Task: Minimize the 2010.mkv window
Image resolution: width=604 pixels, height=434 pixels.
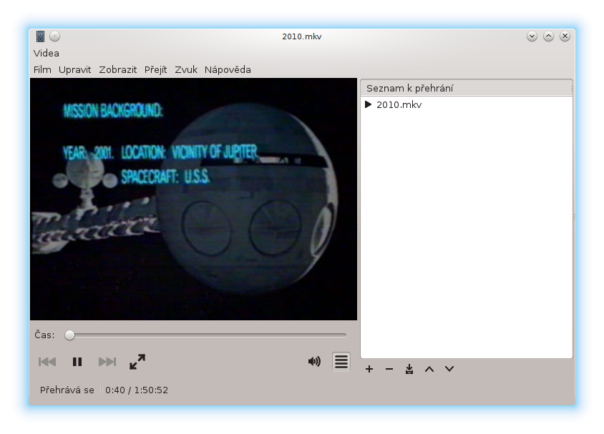Action: 532,36
